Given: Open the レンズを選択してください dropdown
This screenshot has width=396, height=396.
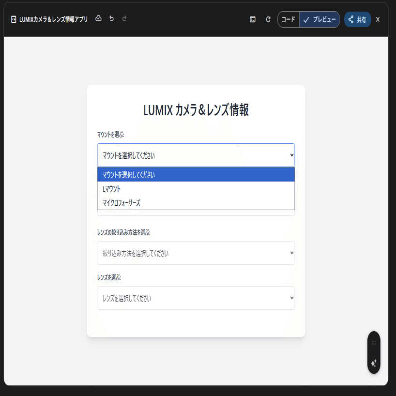Looking at the screenshot, I should pyautogui.click(x=196, y=298).
